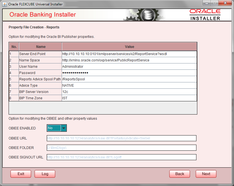The width and height of the screenshot is (234, 186).
Task: Click the Oracle Banking Installer header logo
Action: pyautogui.click(x=43, y=14)
